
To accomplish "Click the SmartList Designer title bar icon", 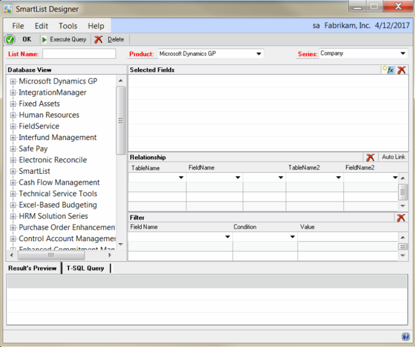I will tap(8, 9).
